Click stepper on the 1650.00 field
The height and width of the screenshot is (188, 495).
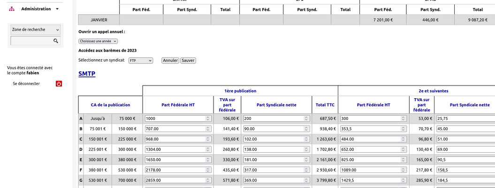tap(208, 160)
